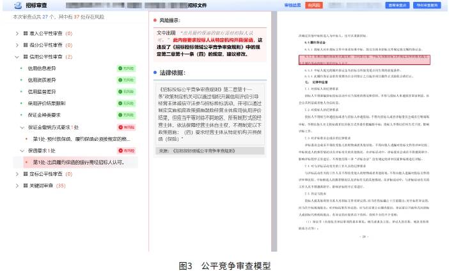Click the grid icon beside 信用公平性审查

click(26, 57)
